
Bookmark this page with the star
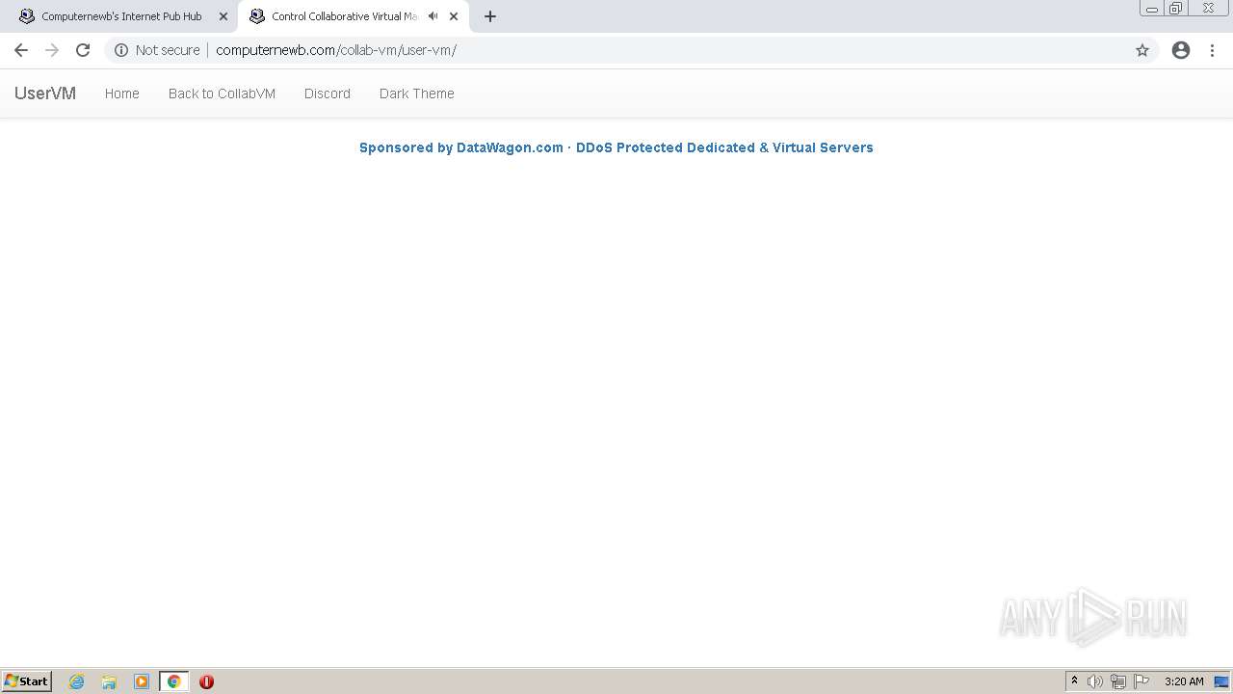(1142, 50)
